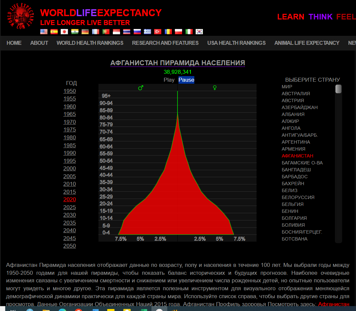Screen dimensions: 356x311
Task: Switch language via the Germany flag
Action: click(85, 32)
